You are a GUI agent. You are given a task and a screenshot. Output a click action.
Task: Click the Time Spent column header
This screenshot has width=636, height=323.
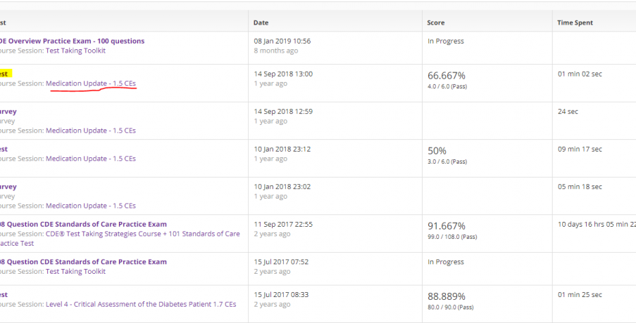coord(575,22)
